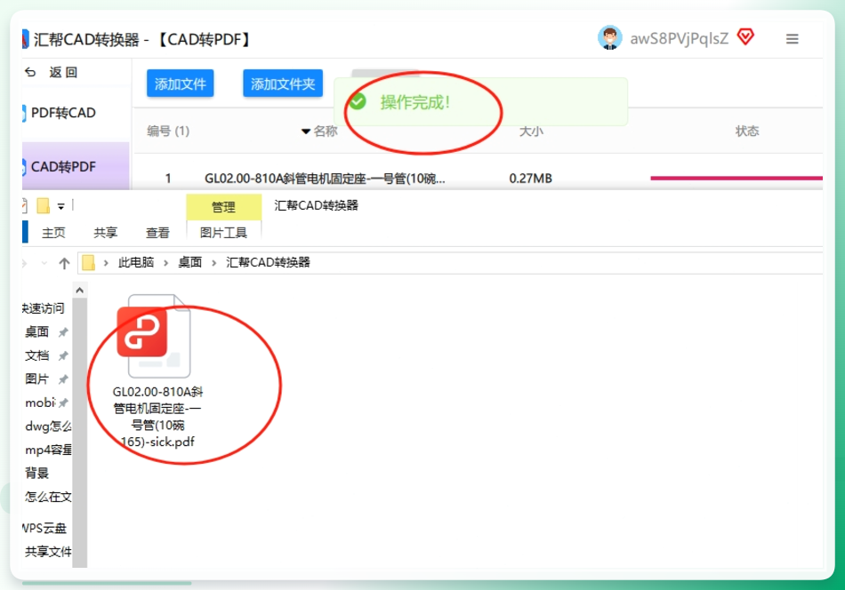
Task: Click the 编号 (1) column header
Action: [x=168, y=131]
